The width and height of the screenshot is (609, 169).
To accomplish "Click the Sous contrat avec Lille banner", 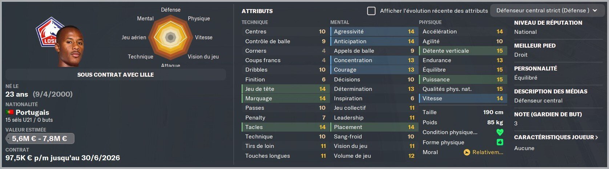I will point(116,75).
